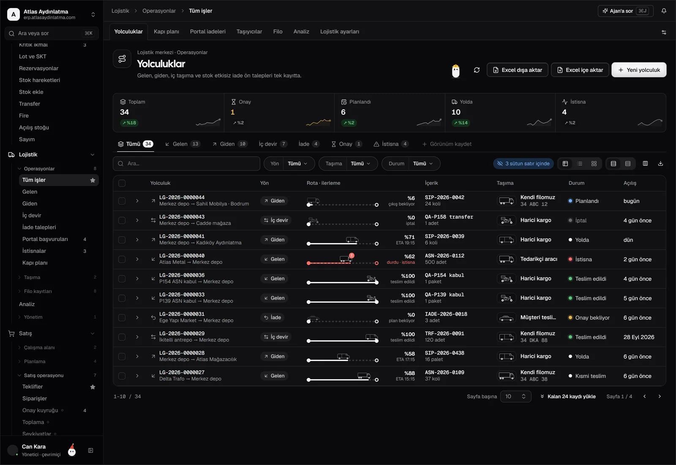
Task: Focus the Ara search field
Action: tap(186, 164)
